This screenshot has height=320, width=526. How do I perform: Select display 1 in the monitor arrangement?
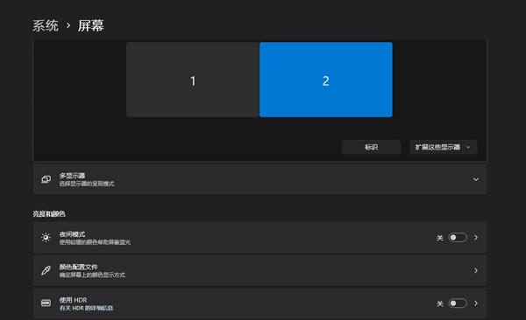pos(193,80)
